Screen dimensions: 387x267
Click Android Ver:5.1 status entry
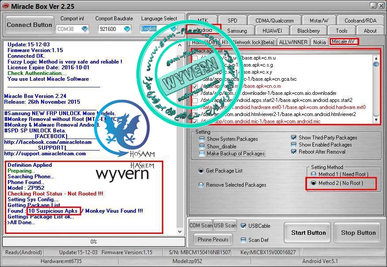(x=320, y=261)
